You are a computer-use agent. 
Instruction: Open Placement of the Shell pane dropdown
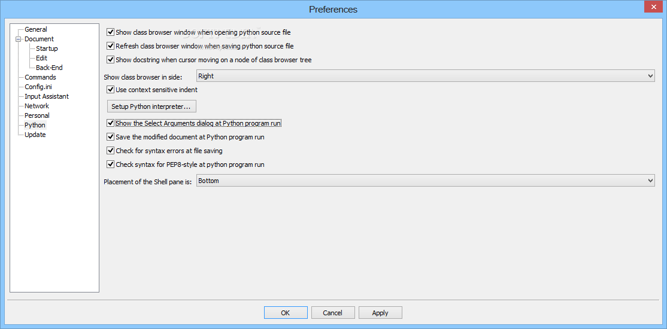(425, 181)
